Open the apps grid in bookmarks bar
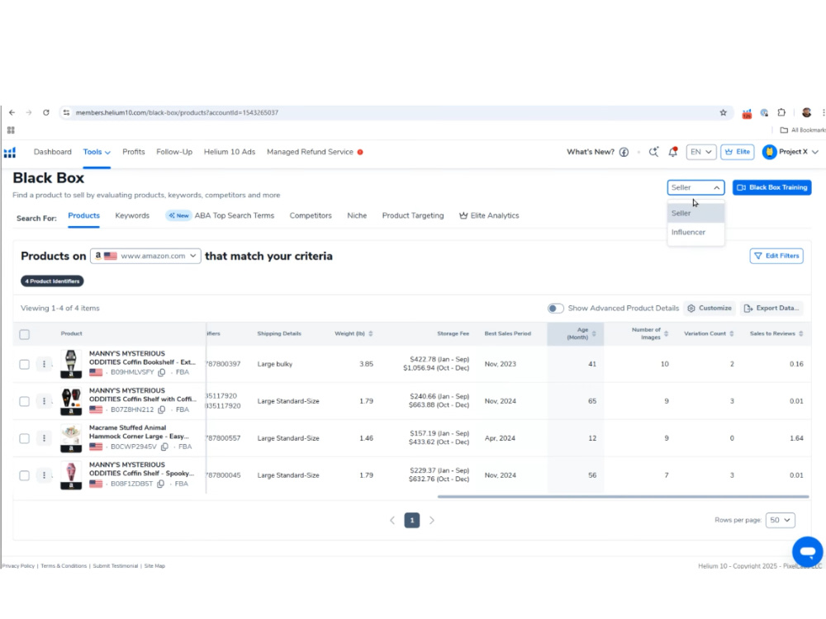Image resolution: width=826 pixels, height=619 pixels. click(11, 130)
